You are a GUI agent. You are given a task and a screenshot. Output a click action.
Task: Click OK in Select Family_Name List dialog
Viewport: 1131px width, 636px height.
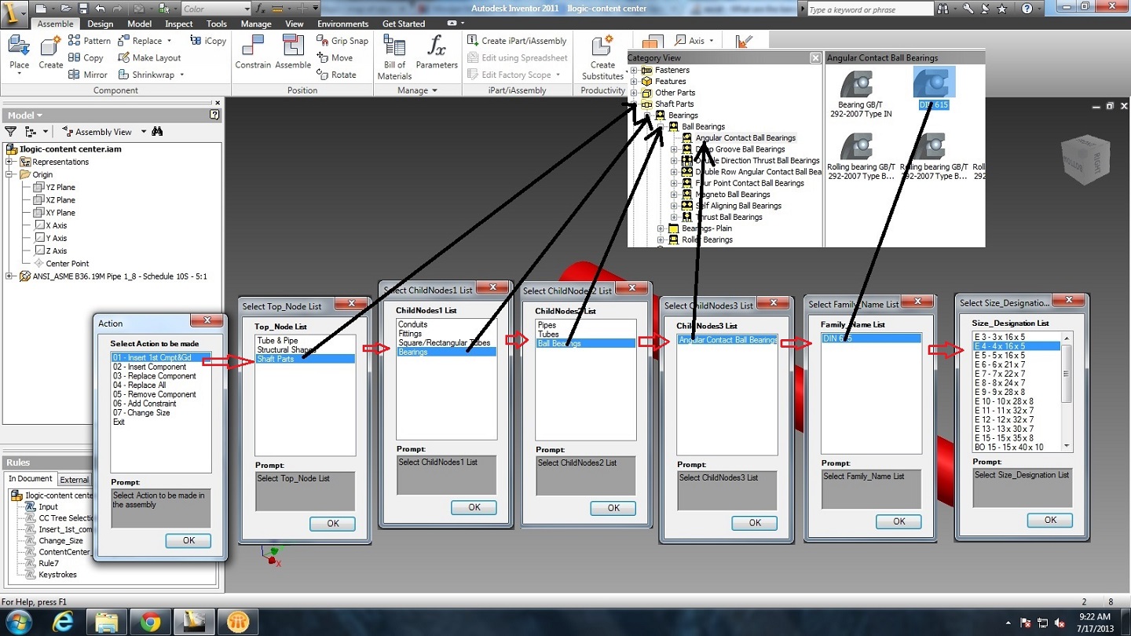[x=899, y=521]
